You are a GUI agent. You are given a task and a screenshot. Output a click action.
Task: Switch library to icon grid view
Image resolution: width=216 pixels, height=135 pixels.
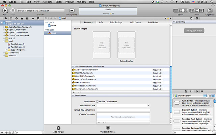click(x=210, y=96)
